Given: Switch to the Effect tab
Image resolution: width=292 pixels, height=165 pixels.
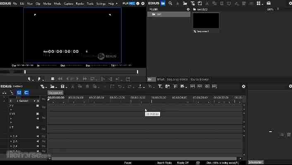Looking at the screenshot, I should 161,79.
